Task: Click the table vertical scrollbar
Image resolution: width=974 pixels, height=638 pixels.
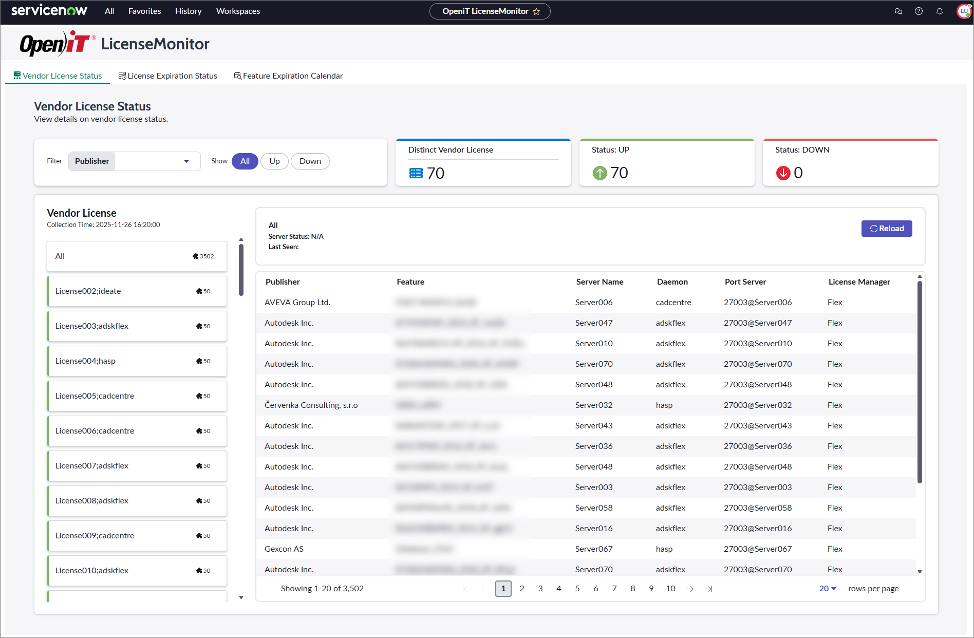Action: click(920, 382)
